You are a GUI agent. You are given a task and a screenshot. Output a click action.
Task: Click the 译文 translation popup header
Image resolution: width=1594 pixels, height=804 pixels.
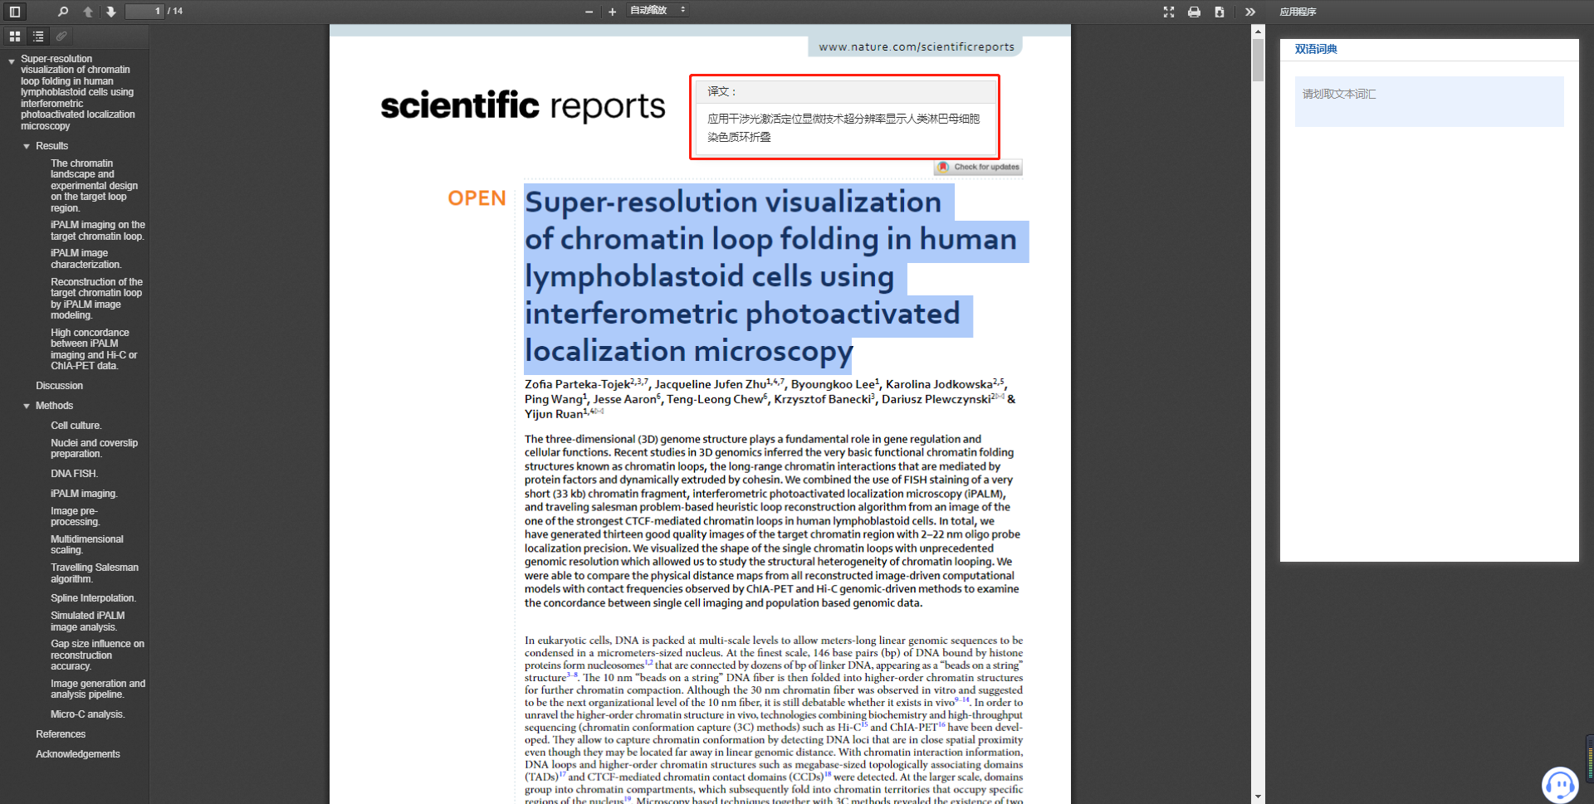(x=845, y=91)
